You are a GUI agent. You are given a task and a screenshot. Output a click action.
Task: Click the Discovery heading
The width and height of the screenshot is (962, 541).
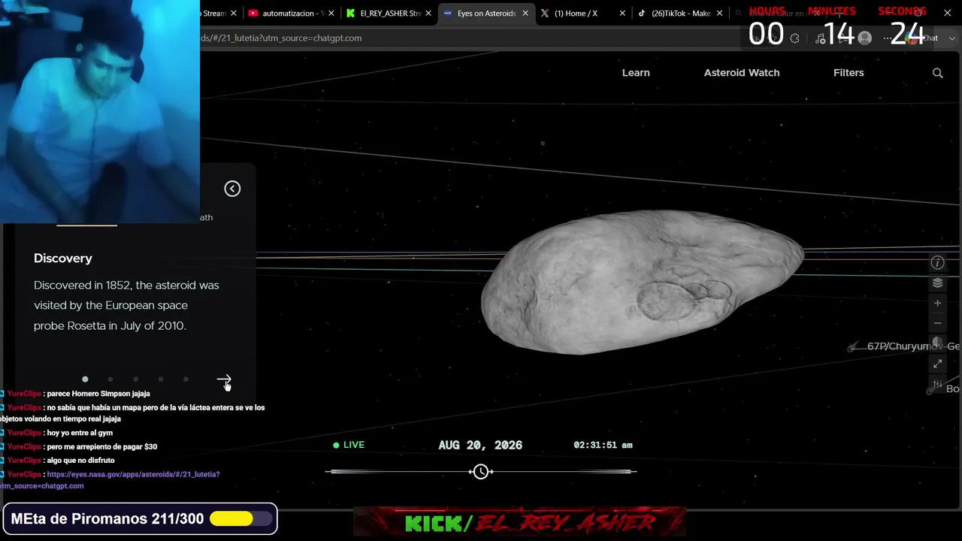click(63, 258)
